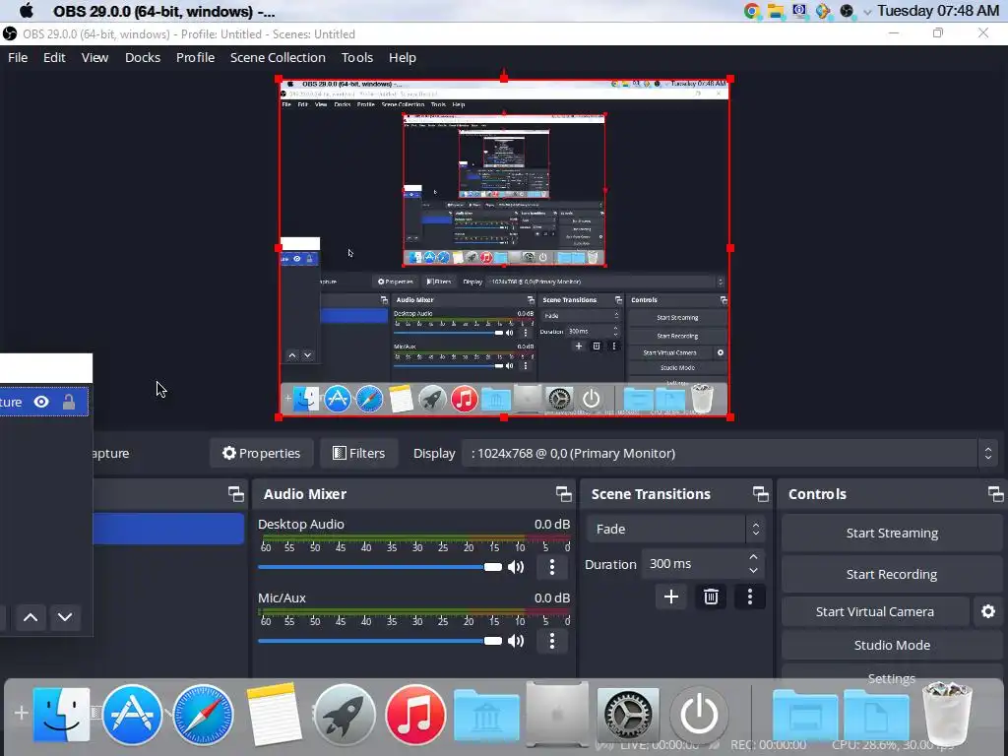Open App Store in the dock
Screen dimensions: 1008x756
tap(132, 715)
